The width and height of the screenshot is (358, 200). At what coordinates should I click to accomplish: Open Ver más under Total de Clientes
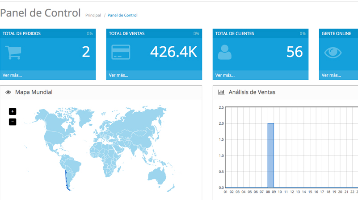coord(225,75)
